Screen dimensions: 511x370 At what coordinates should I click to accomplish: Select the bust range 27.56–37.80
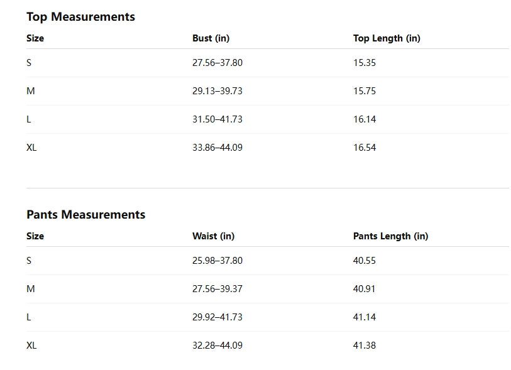(217, 63)
